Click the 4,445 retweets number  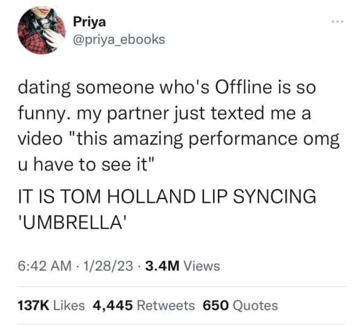(x=113, y=306)
